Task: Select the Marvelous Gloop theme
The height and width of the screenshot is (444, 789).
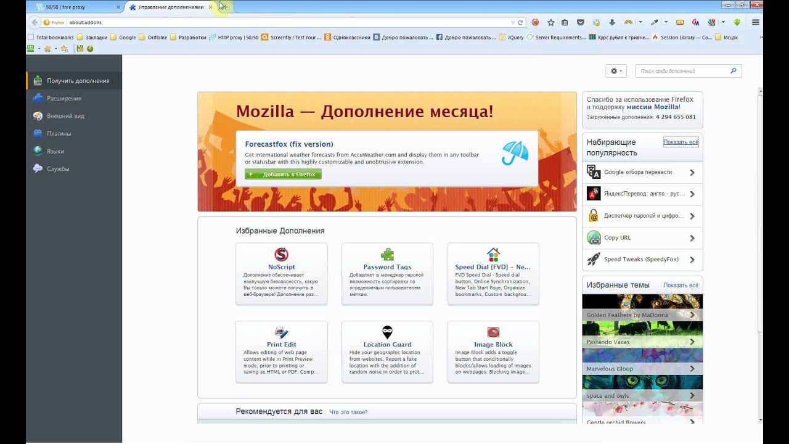Action: (642, 361)
